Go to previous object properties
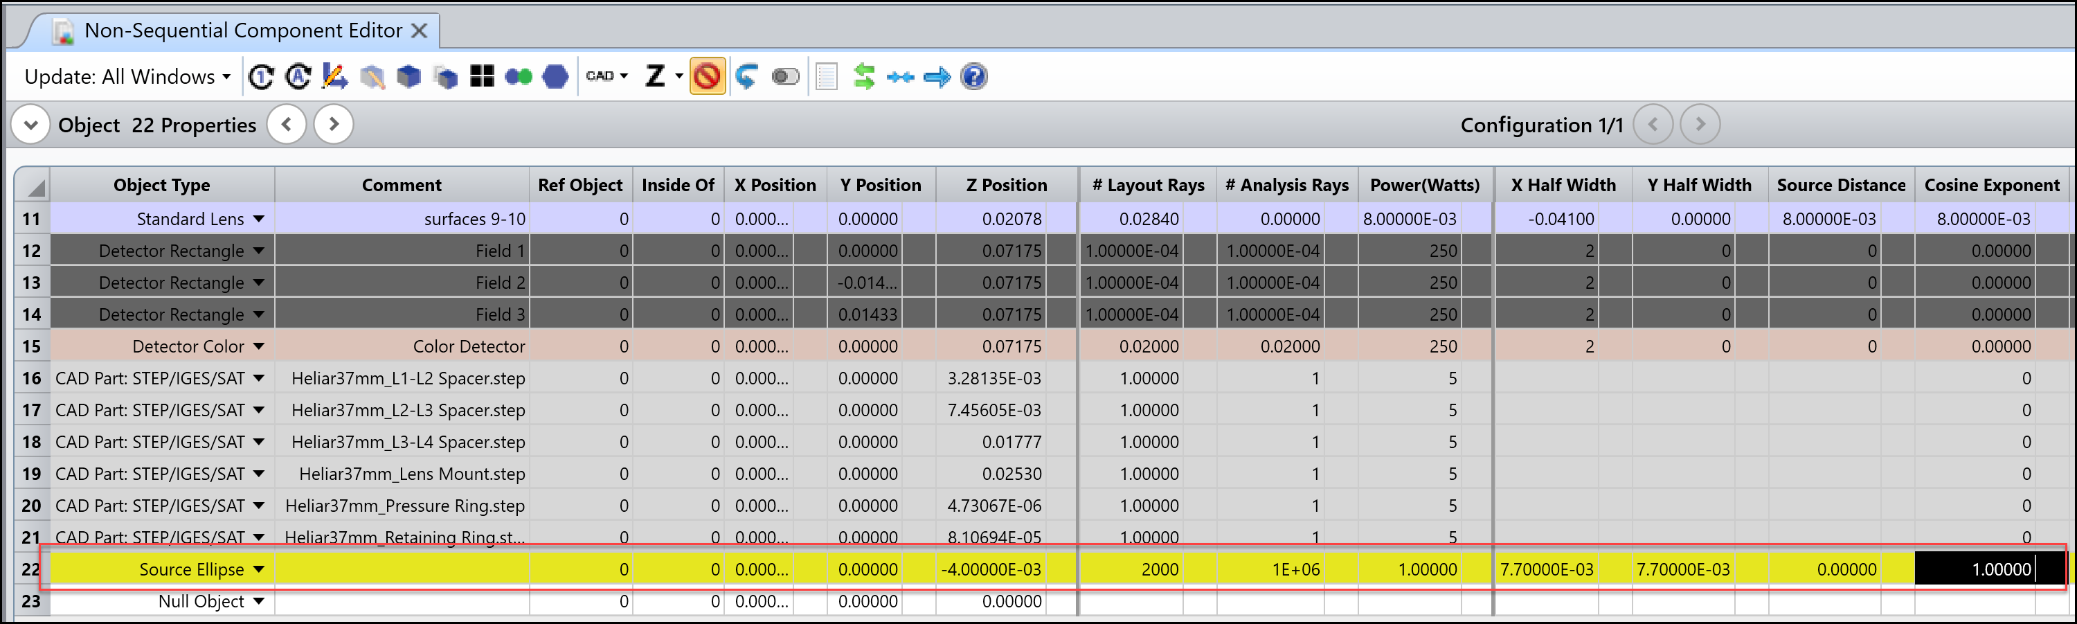The image size is (2077, 624). click(x=286, y=125)
